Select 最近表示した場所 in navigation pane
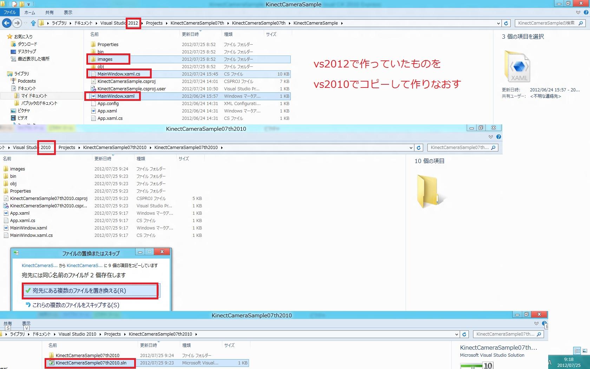Viewport: 590px width, 369px height. 34,59
